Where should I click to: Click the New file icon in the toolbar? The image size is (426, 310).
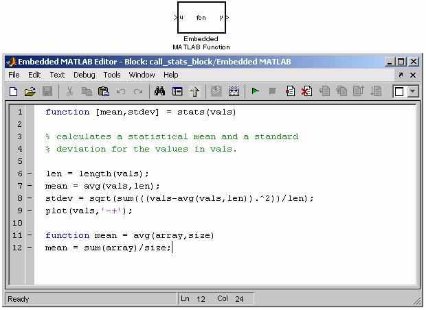click(13, 91)
